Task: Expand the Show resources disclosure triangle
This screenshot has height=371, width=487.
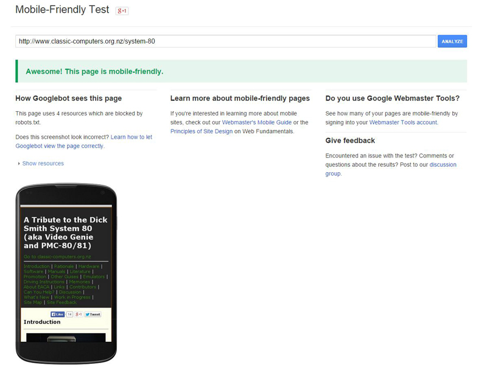Action: point(19,164)
